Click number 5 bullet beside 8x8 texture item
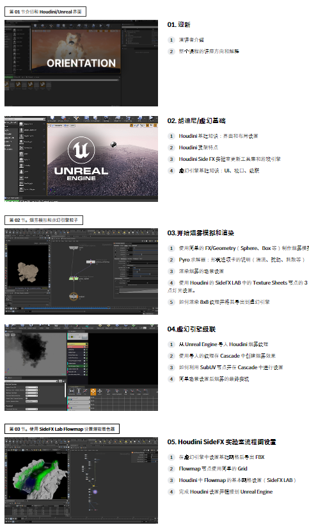This screenshot has width=309, height=532. coord(171,302)
